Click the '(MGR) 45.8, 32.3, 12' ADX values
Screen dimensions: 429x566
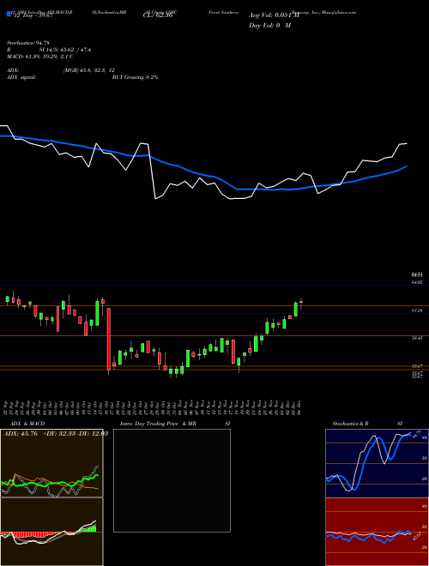tap(89, 70)
